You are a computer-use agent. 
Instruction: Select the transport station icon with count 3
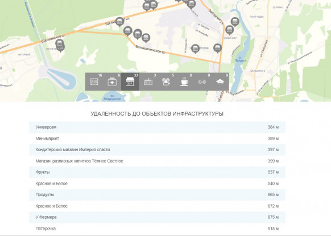[x=148, y=82]
